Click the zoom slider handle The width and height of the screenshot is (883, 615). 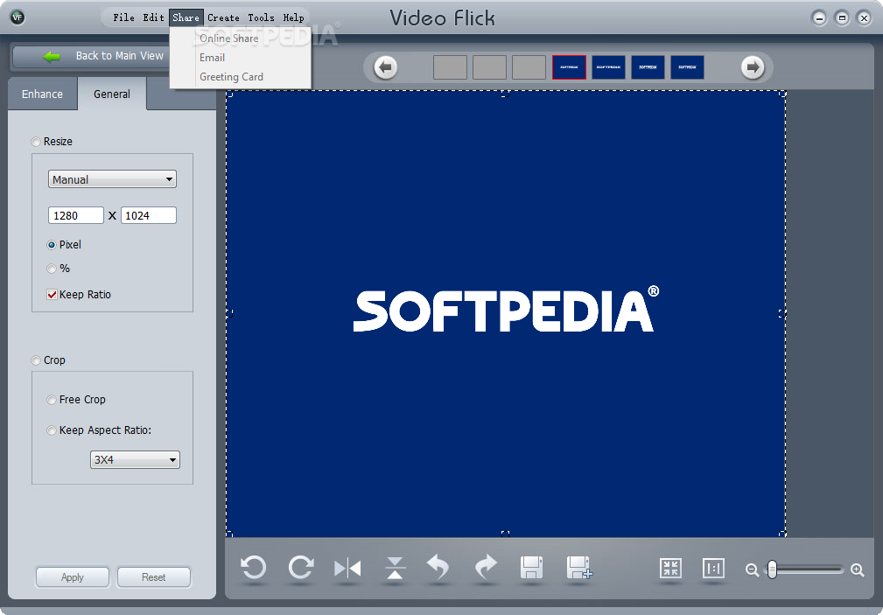click(x=772, y=570)
